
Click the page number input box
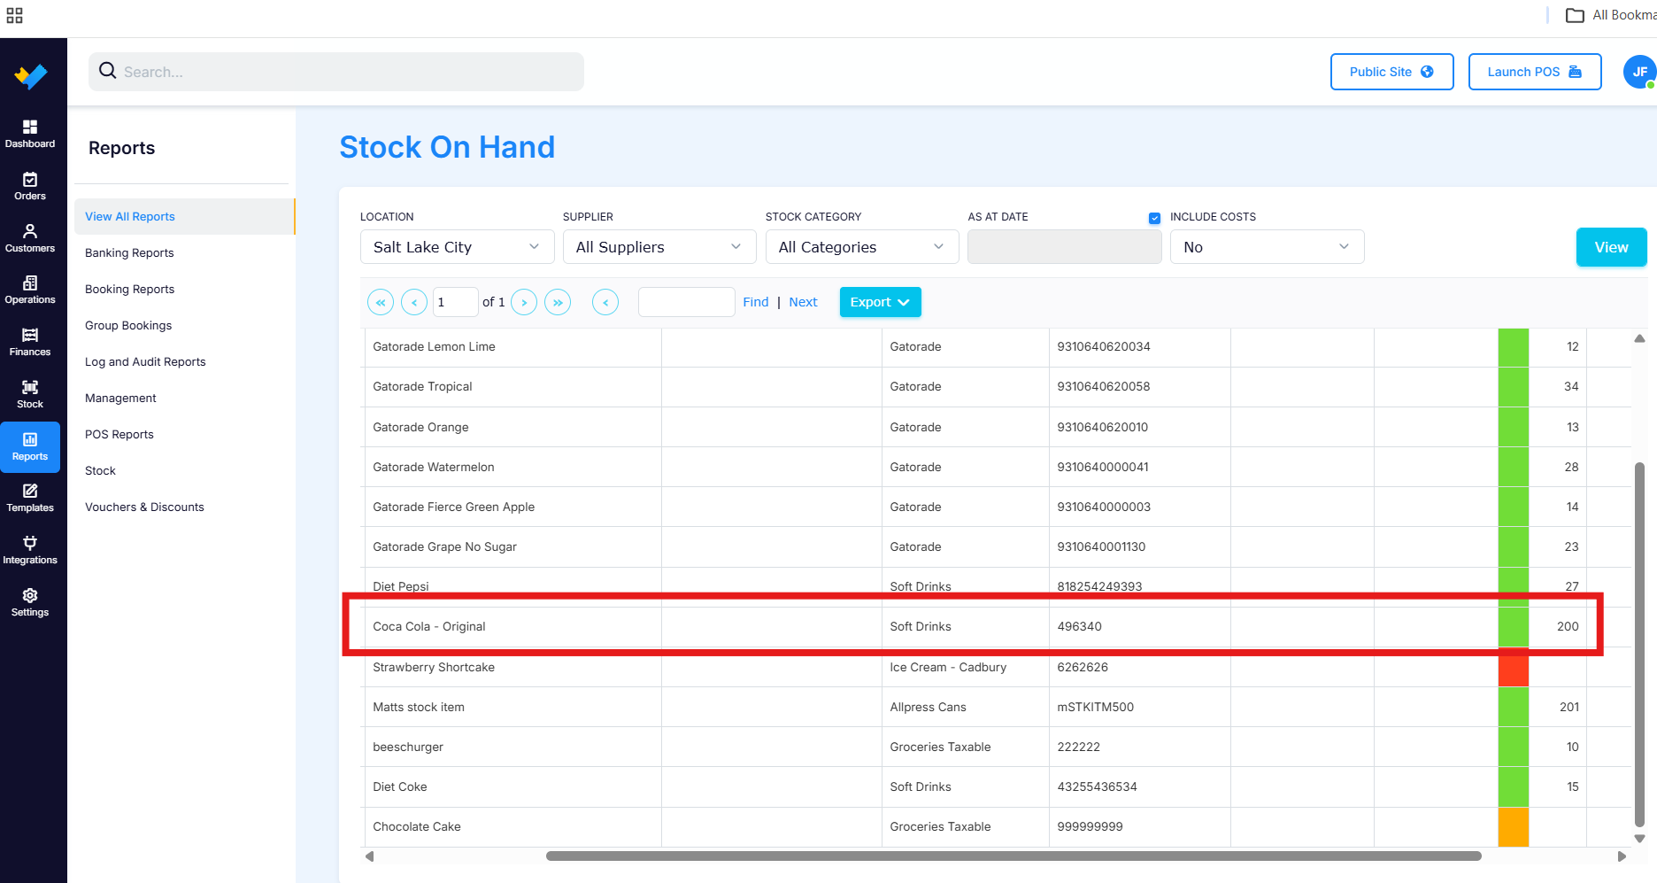tap(455, 302)
